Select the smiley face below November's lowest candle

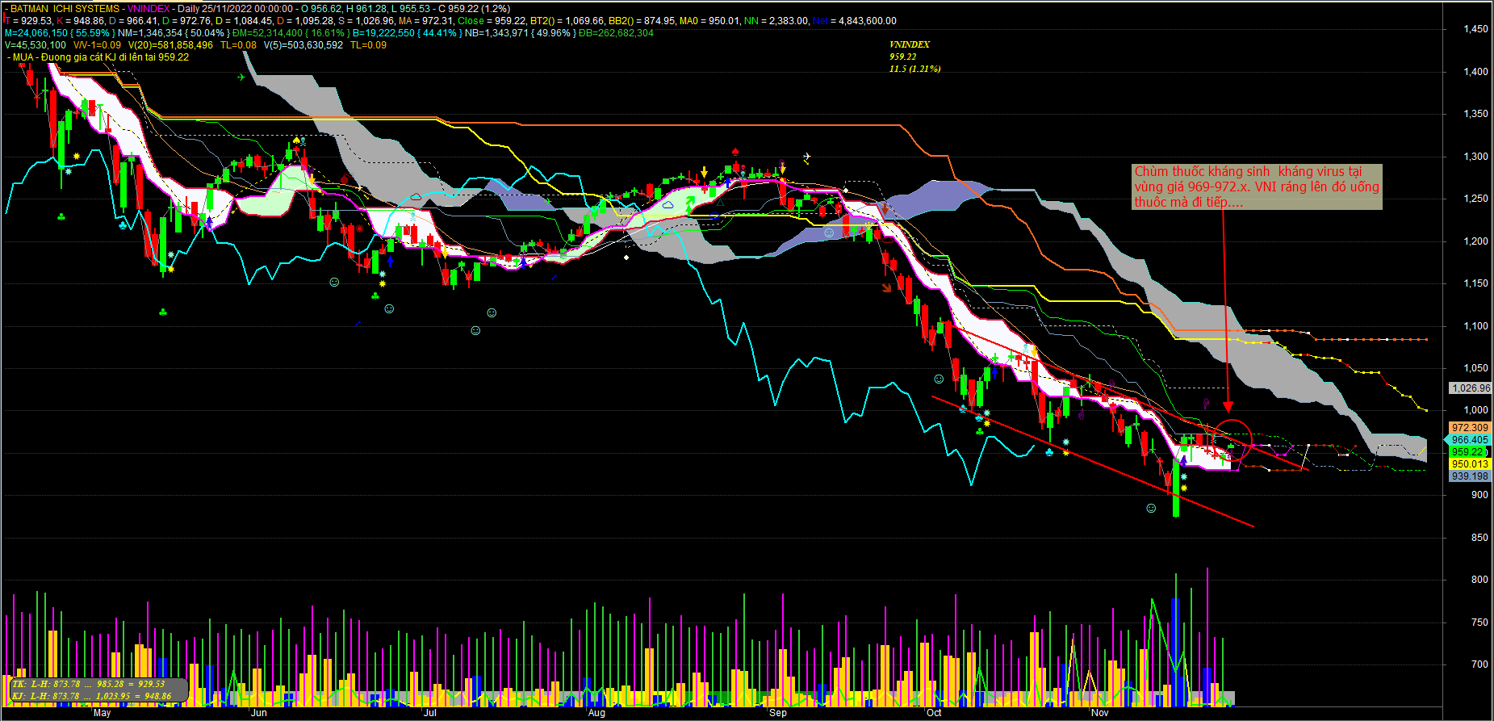(x=1151, y=508)
